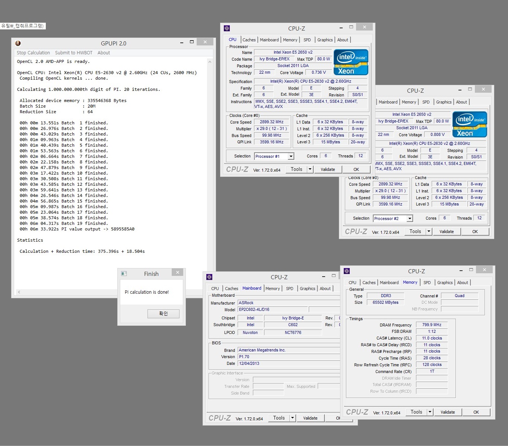Click Tools button in Memory CPU-Z window
This screenshot has height=446, width=508.
click(416, 412)
